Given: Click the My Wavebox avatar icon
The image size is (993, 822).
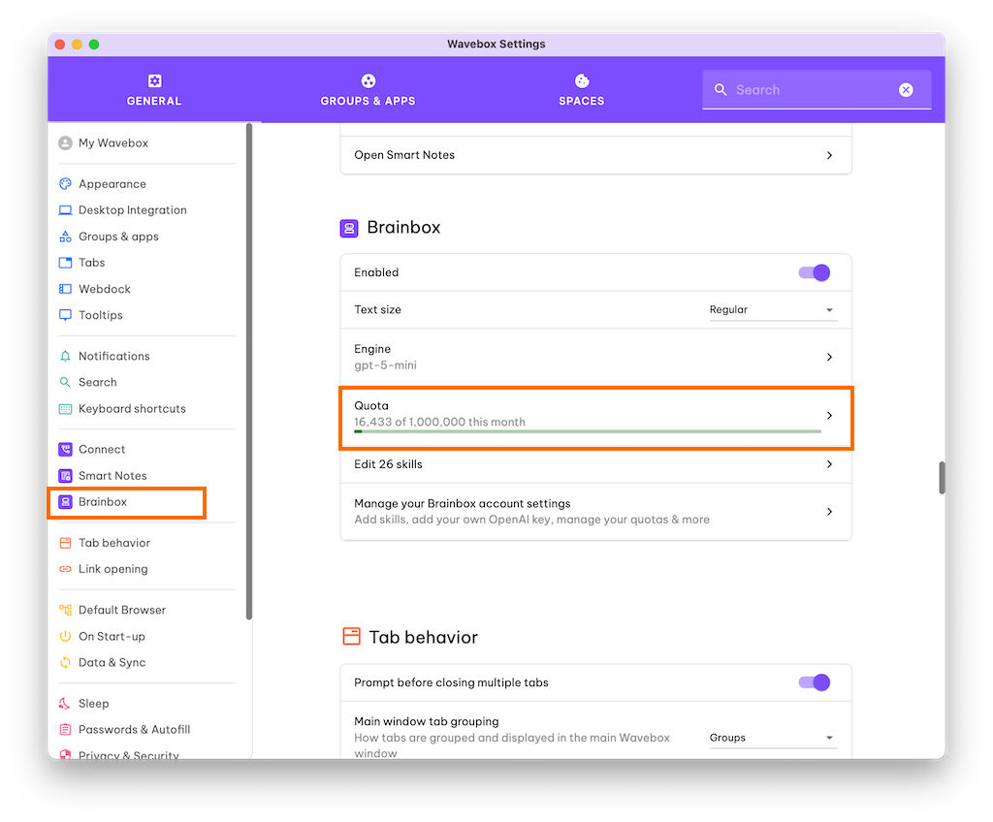Looking at the screenshot, I should coord(65,143).
